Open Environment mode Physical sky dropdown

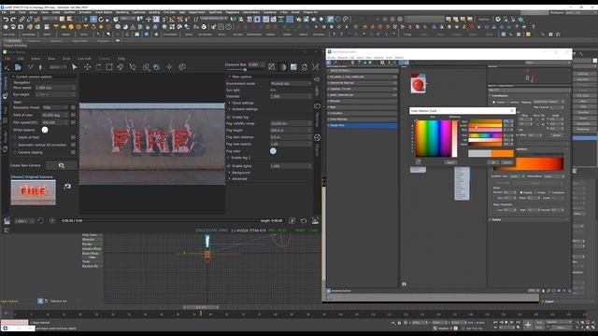(x=291, y=83)
